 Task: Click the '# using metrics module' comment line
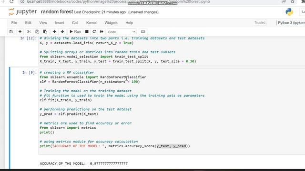tap(89, 142)
